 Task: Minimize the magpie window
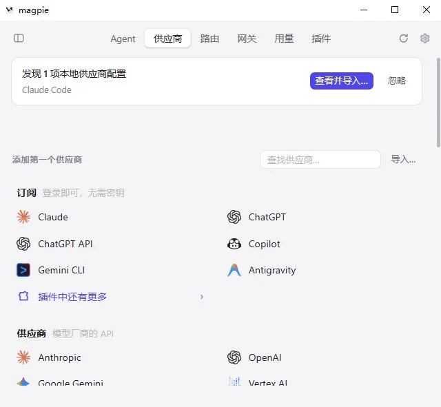[364, 10]
